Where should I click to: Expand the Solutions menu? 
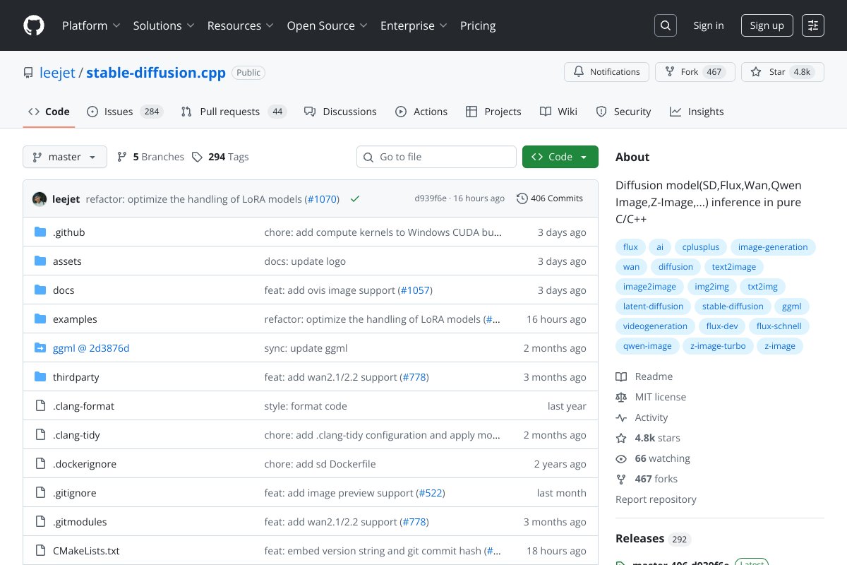coord(164,25)
